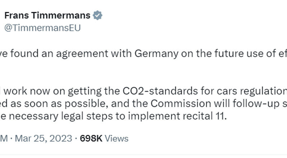Open Frans Timmermans profile name link
Viewport: 287px width, 158px height.
coord(47,15)
